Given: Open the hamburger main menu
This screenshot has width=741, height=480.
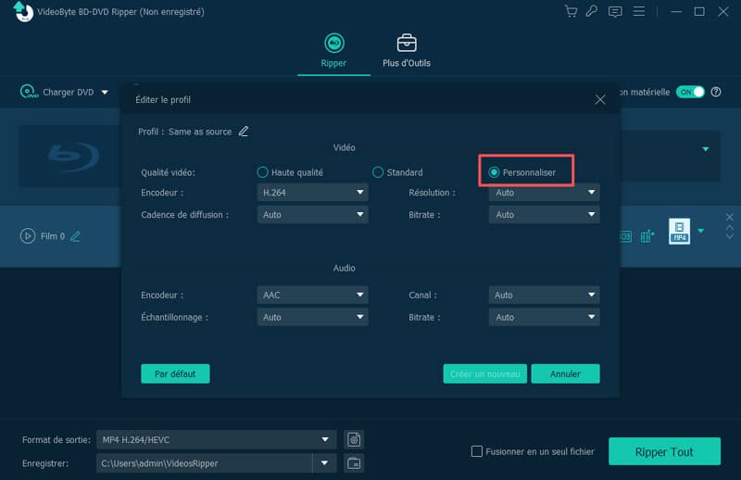Looking at the screenshot, I should point(637,12).
